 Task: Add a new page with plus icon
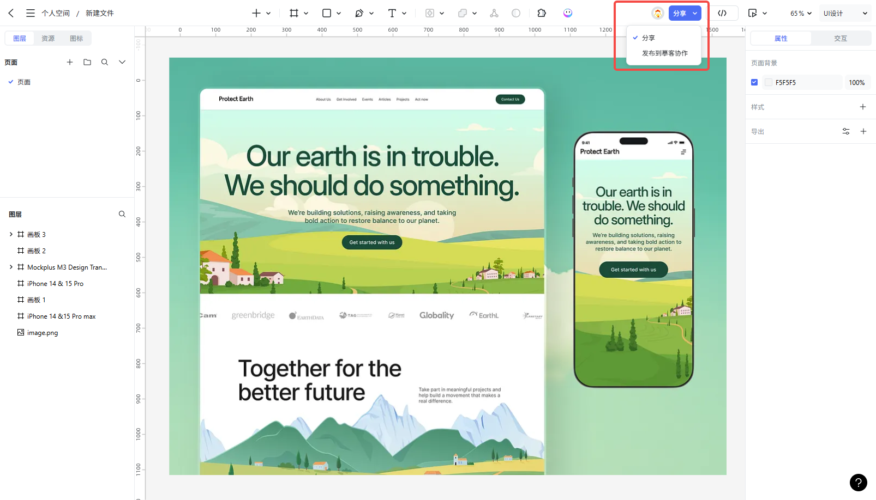coord(70,62)
